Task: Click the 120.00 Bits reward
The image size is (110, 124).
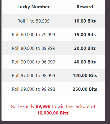Action: click(x=85, y=76)
